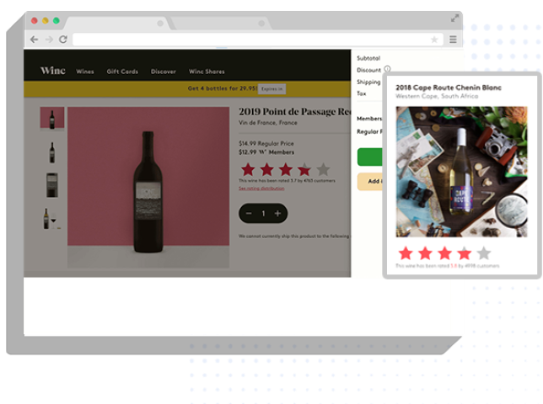The width and height of the screenshot is (543, 404).
Task: Select the label close-up thumbnail
Action: point(52,185)
